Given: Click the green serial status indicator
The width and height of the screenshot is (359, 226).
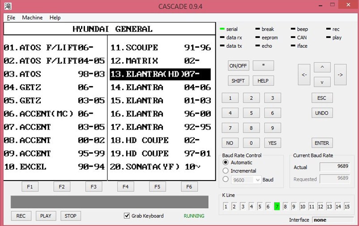Looking at the screenshot, I should point(222,29).
